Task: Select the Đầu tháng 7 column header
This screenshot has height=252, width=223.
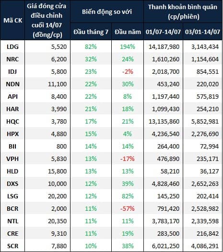Action: point(91,32)
